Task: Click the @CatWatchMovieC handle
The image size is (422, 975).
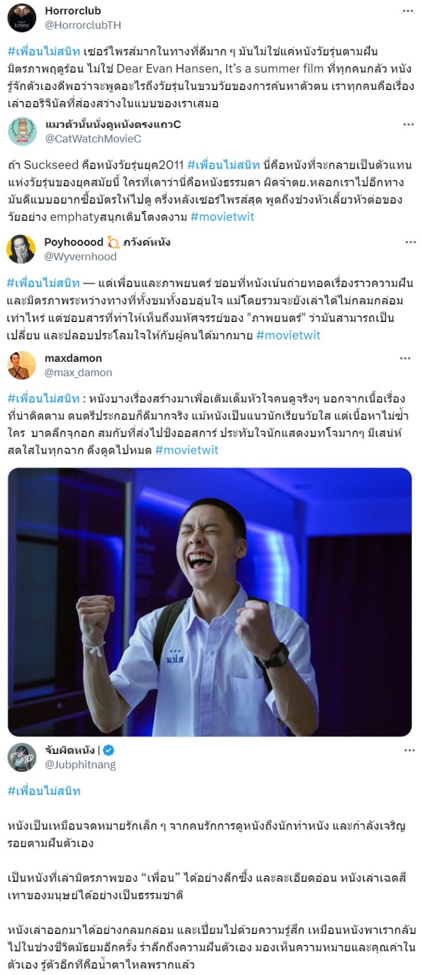Action: [93, 138]
